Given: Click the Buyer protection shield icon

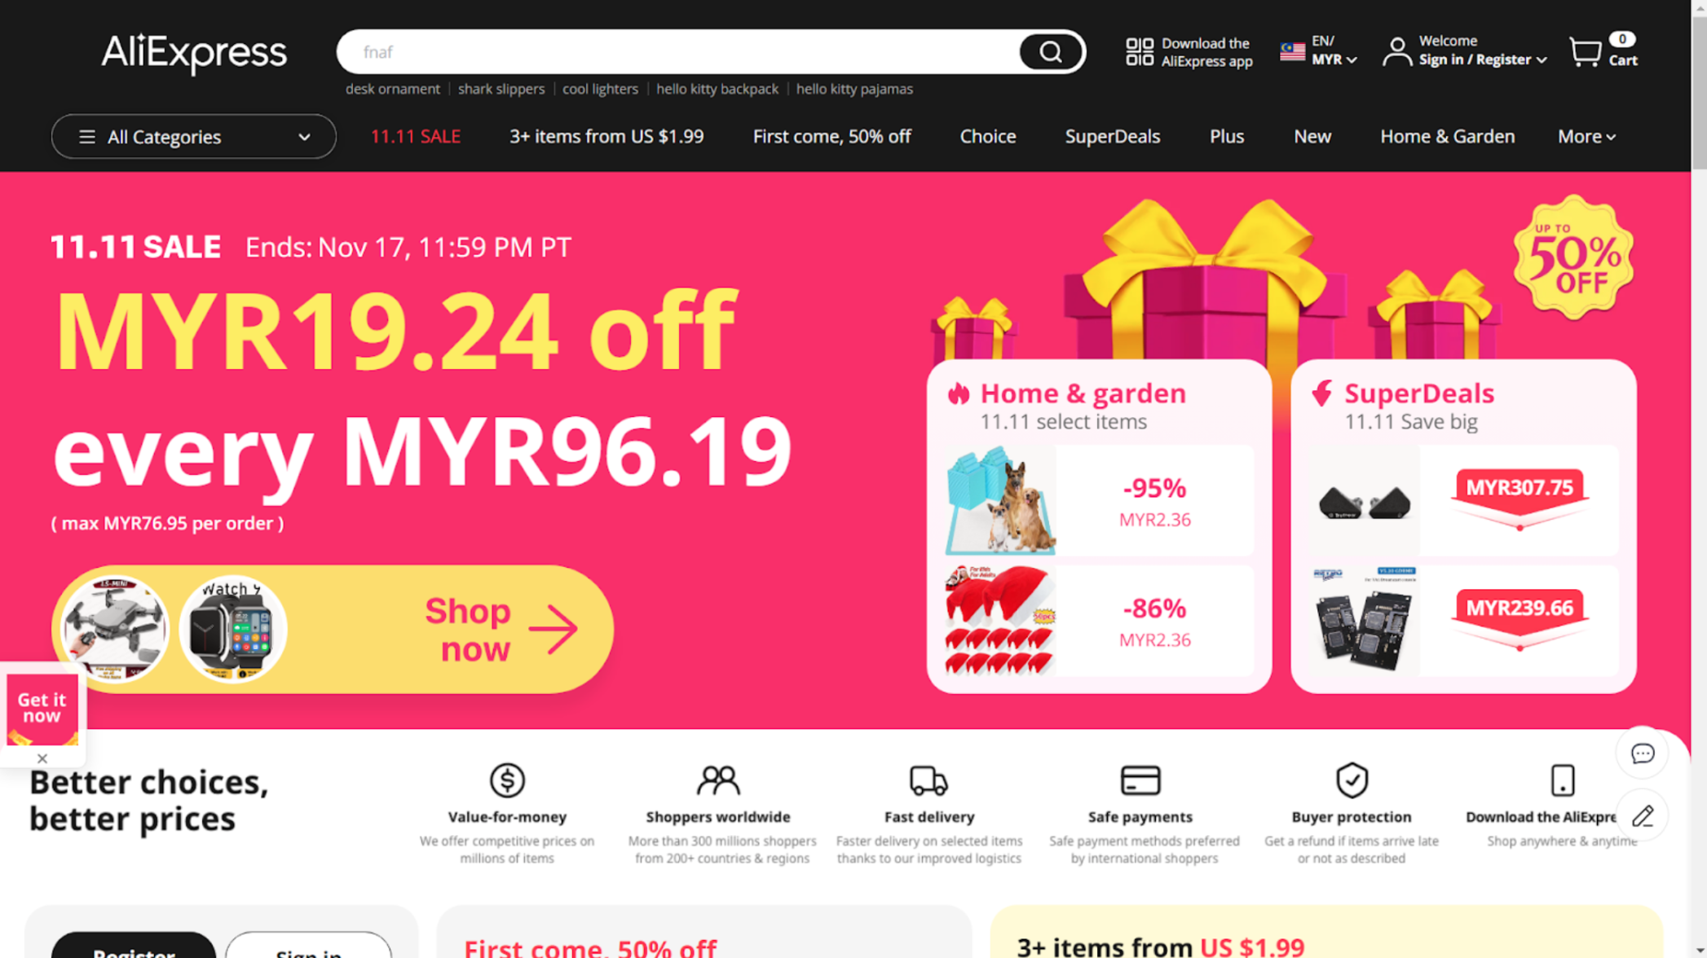Looking at the screenshot, I should tap(1352, 780).
